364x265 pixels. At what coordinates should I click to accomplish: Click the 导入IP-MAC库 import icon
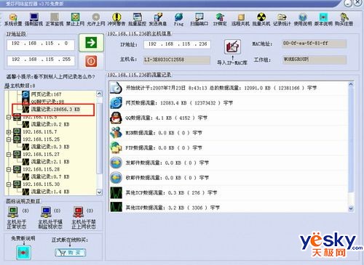click(x=232, y=46)
